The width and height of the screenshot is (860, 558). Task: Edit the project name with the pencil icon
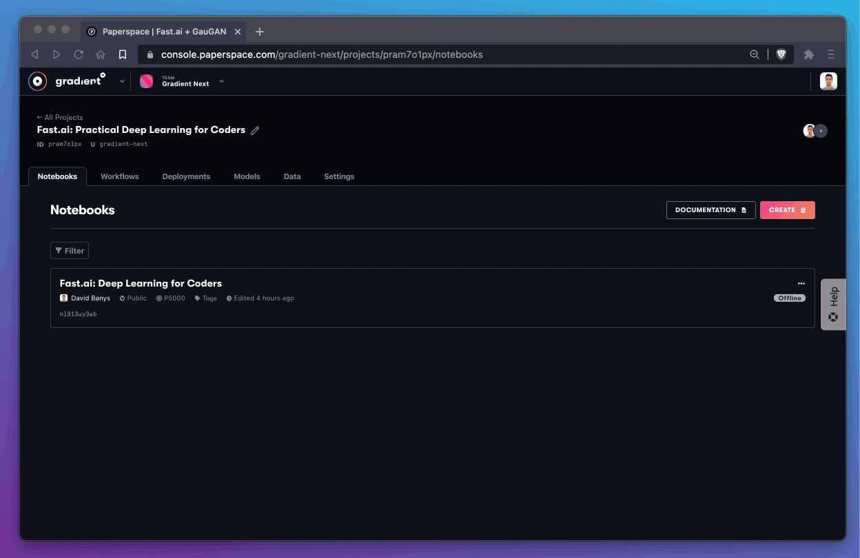click(255, 130)
